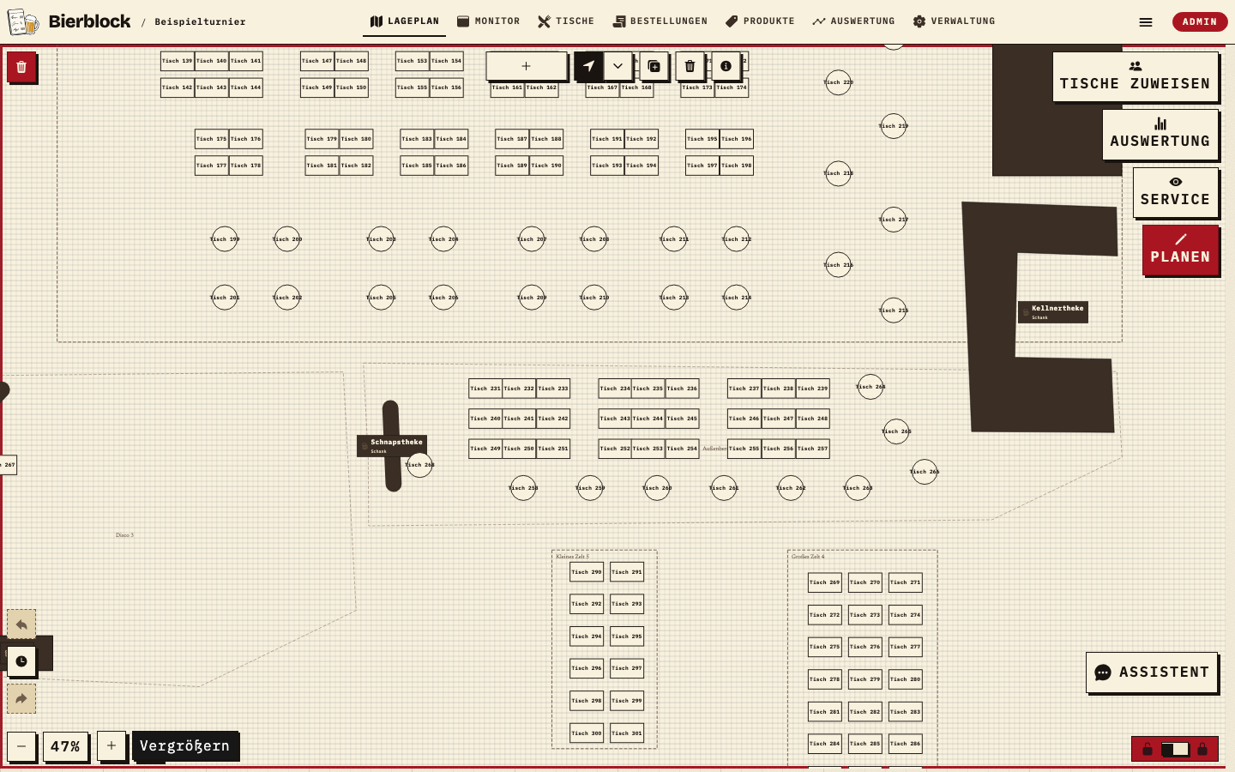Open the history clock button

click(x=21, y=661)
